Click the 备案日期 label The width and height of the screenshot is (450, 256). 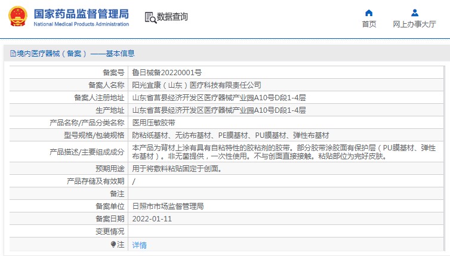click(110, 219)
